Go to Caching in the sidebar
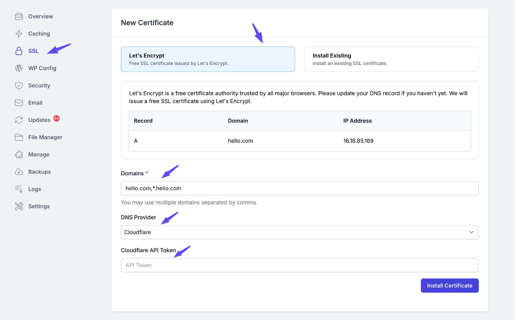This screenshot has height=320, width=515. pyautogui.click(x=39, y=33)
